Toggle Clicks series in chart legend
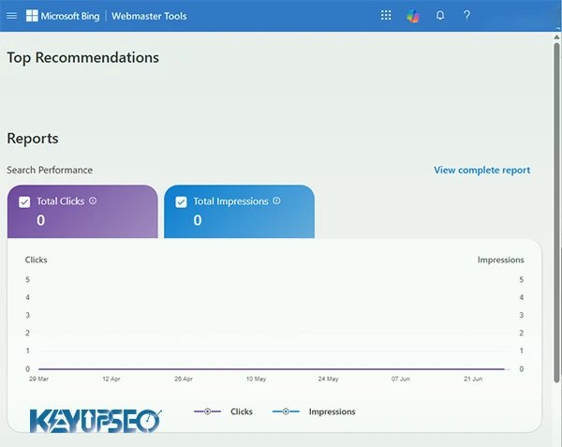This screenshot has width=562, height=447. tap(223, 411)
